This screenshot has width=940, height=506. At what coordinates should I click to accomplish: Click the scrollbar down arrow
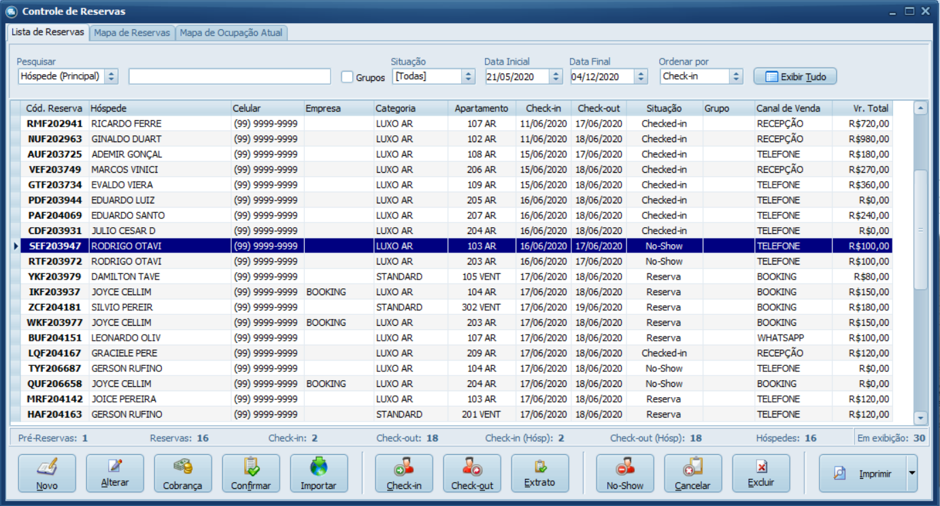(x=920, y=418)
